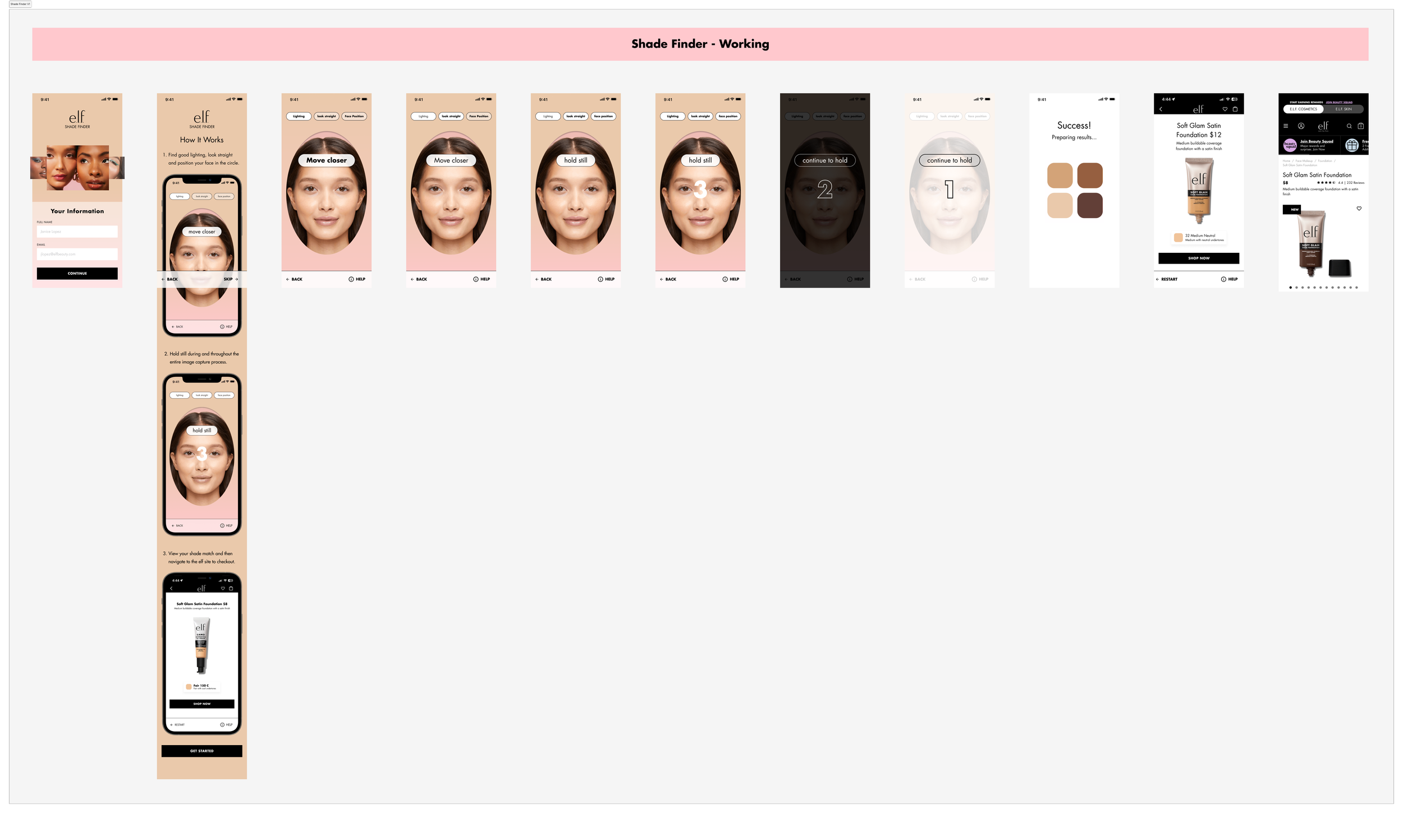Click the purple beauty squad badge
Image resolution: width=1403 pixels, height=813 pixels.
pos(1290,146)
